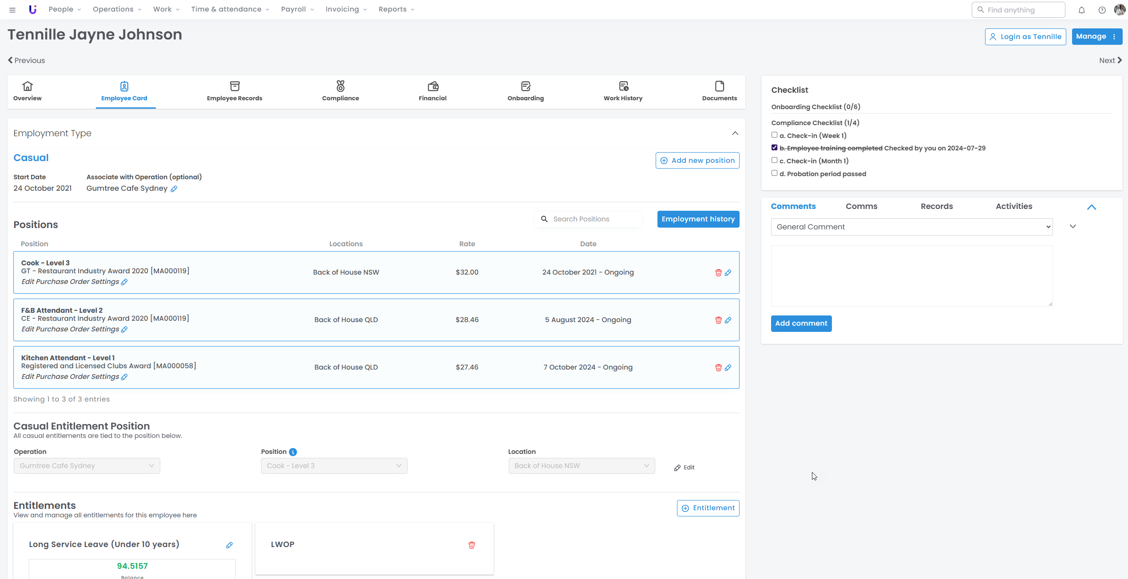Open the General Comment dropdown
The height and width of the screenshot is (579, 1128).
click(x=911, y=227)
